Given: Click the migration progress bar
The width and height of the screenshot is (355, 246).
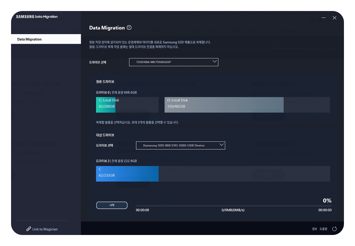Looking at the screenshot, I should (x=234, y=206).
